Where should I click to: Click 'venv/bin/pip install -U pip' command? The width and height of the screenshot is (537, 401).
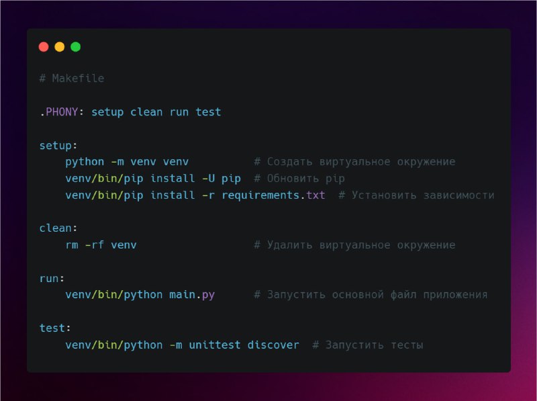pos(153,179)
